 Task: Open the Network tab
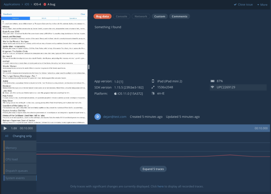(x=141, y=16)
